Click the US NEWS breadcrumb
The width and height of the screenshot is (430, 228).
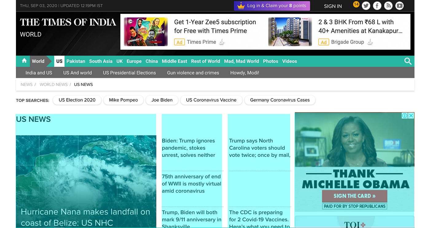click(x=83, y=84)
